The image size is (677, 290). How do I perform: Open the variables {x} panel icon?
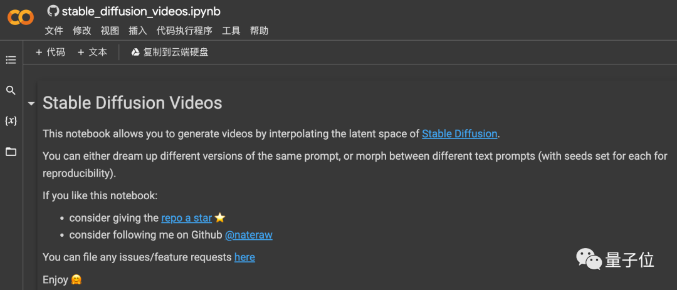(11, 120)
